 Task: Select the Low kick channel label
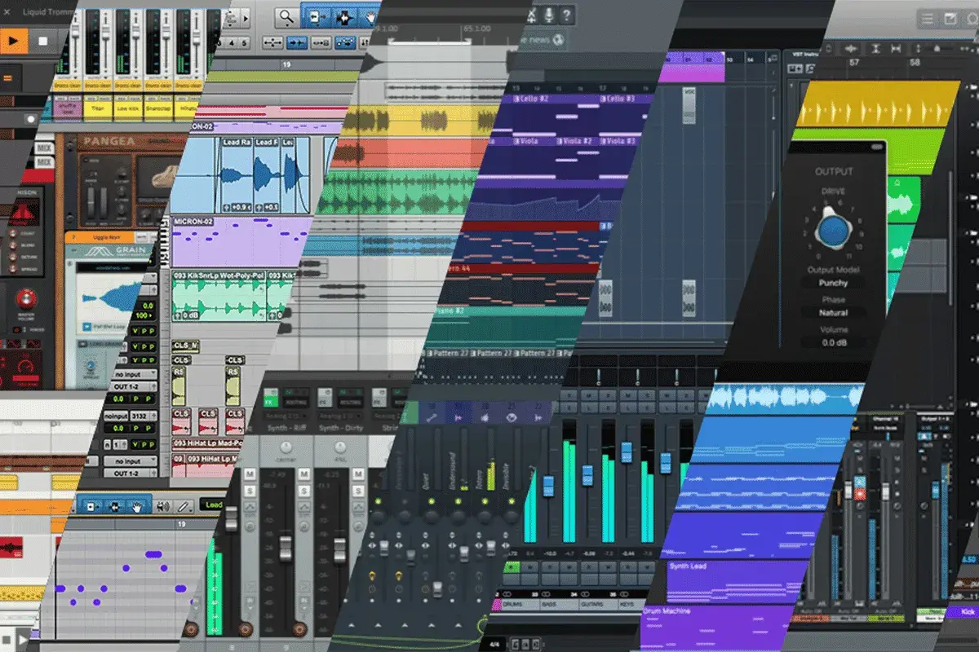(x=126, y=107)
